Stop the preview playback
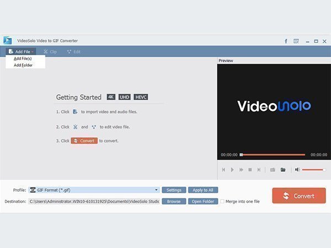Screen dimensions: 331x248 pyautogui.click(x=250, y=170)
